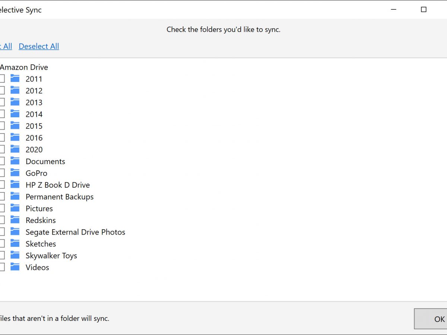
Task: Select the Segate External Drive Photos folder name
Action: point(75,232)
